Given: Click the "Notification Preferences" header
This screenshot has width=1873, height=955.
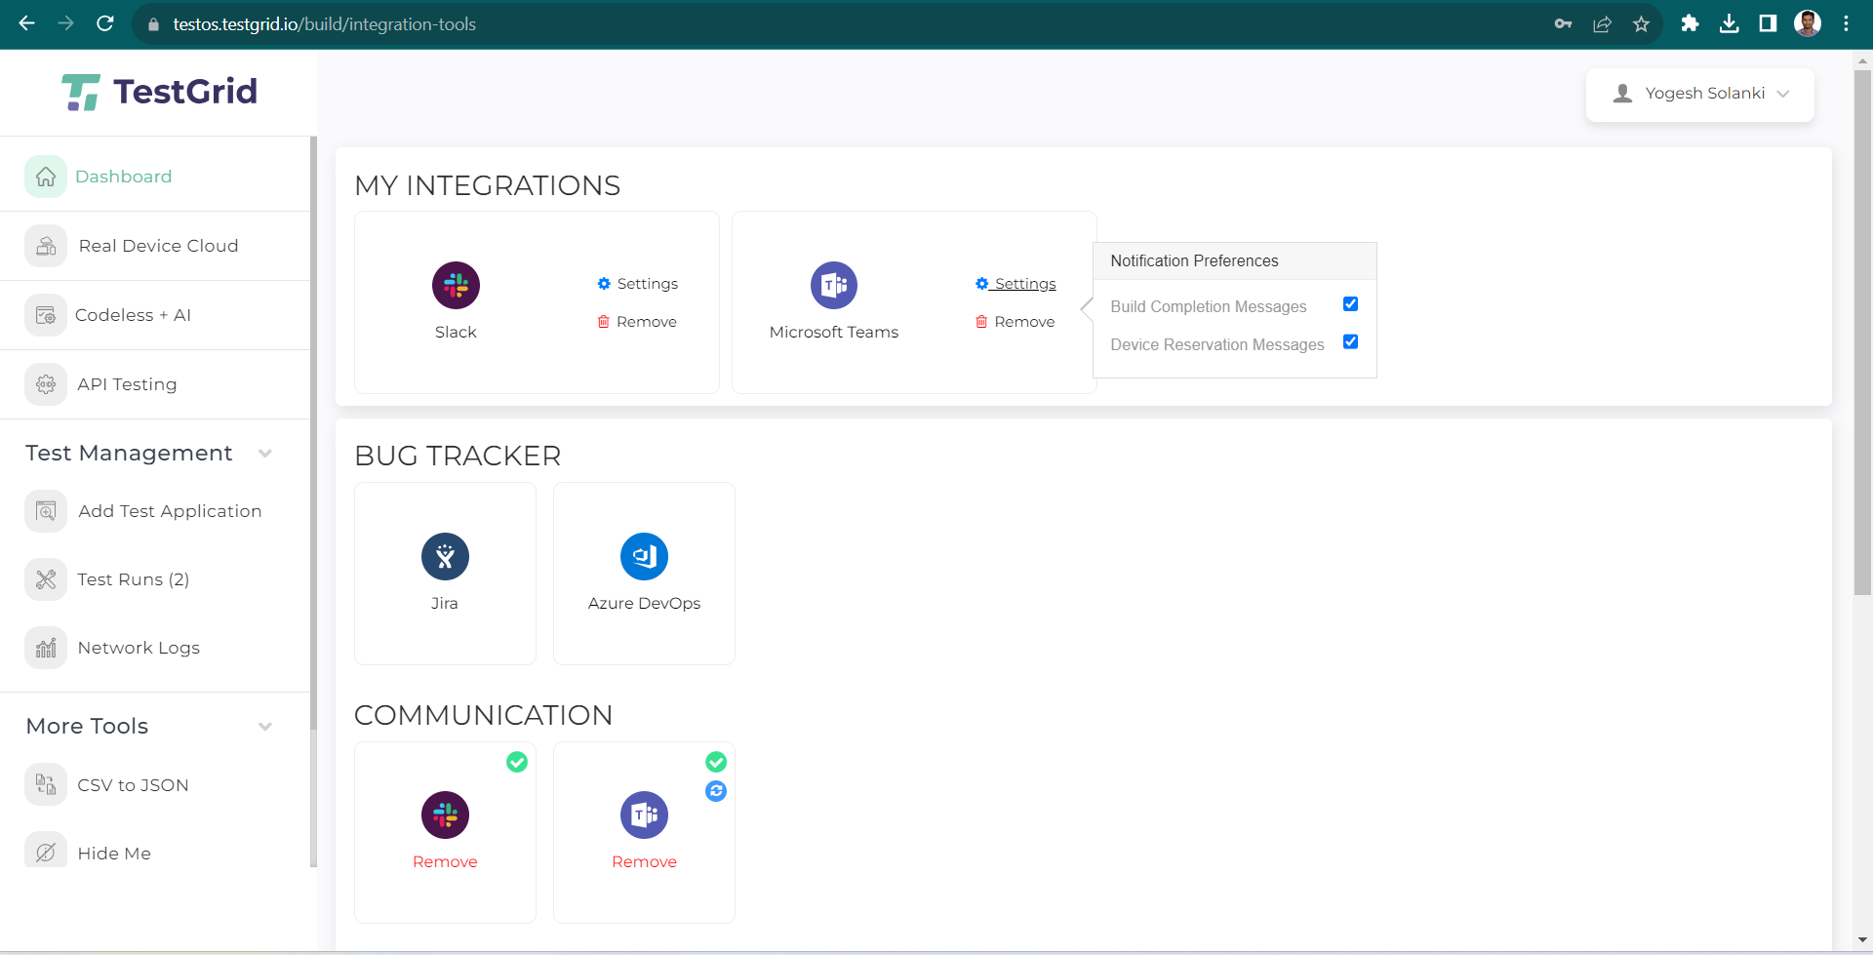Looking at the screenshot, I should coord(1194,260).
